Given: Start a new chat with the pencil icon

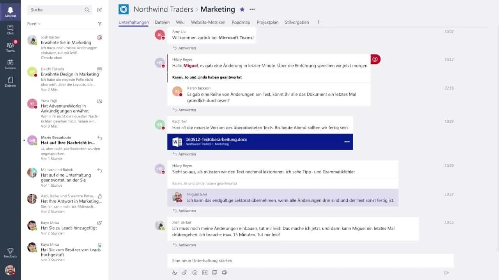Looking at the screenshot, I should (99, 9).
